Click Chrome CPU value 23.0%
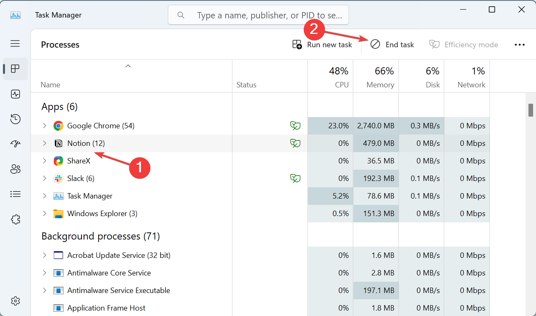The image size is (536, 316). [x=338, y=126]
